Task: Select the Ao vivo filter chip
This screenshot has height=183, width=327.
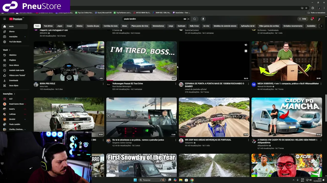Action: click(x=206, y=26)
